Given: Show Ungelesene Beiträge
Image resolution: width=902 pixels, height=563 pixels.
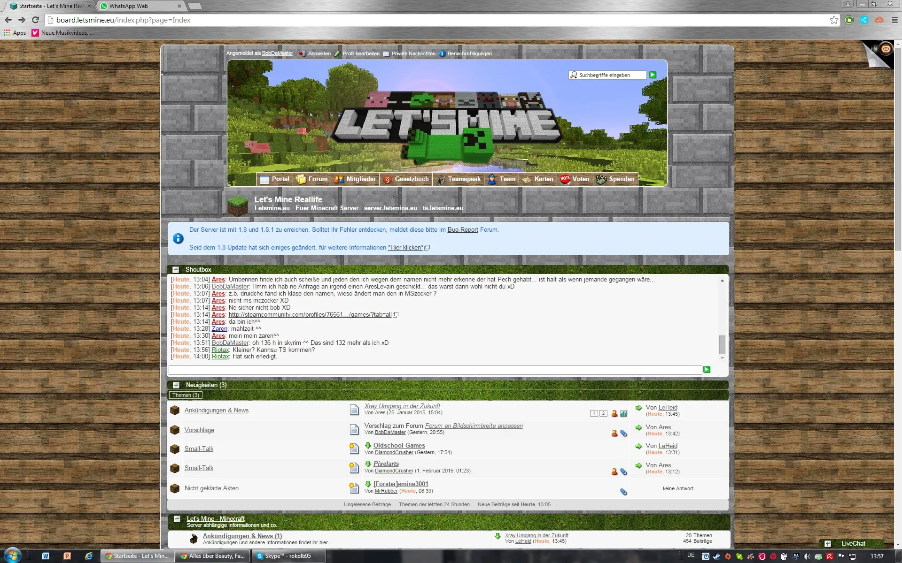Looking at the screenshot, I should click(367, 505).
